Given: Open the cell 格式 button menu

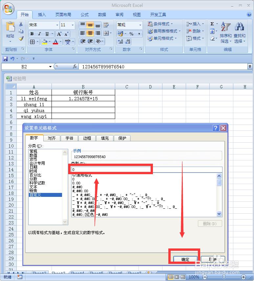Looking at the screenshot, I should coord(195,38).
